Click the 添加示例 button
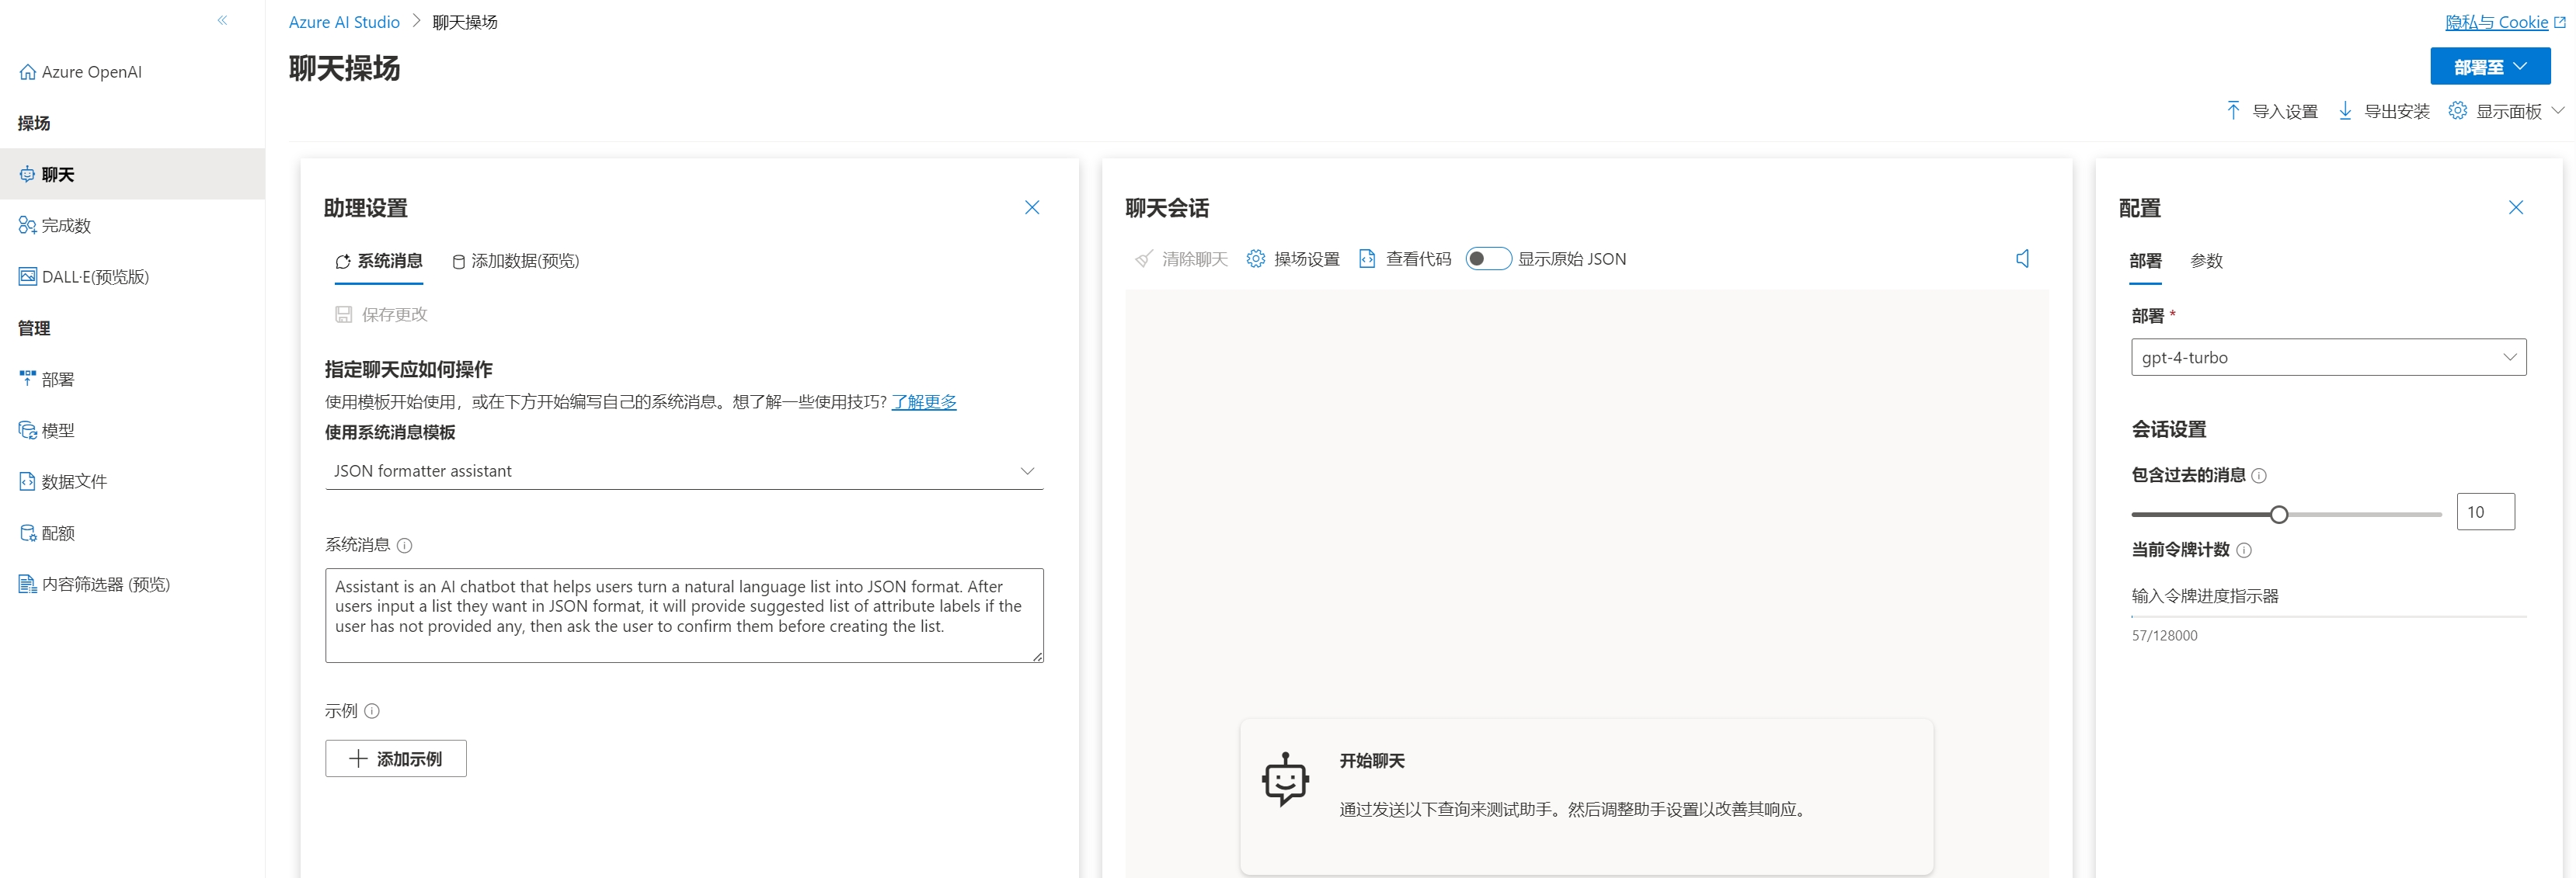This screenshot has height=878, width=2576. click(x=396, y=759)
